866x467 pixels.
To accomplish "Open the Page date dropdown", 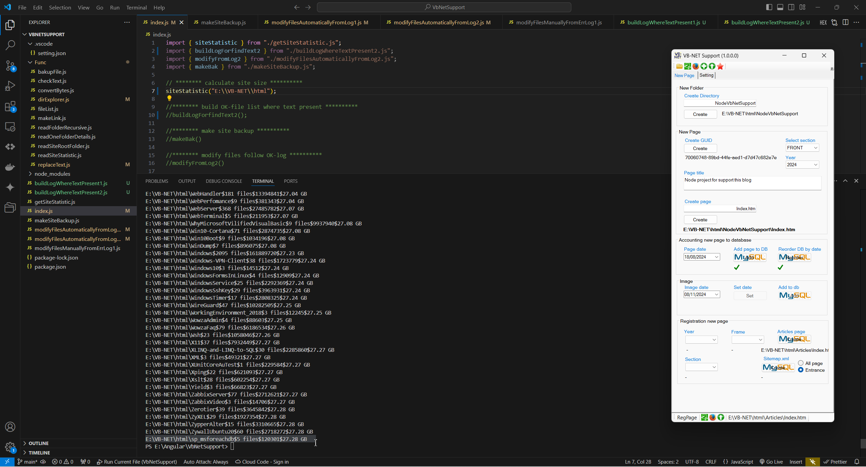I will pos(716,257).
